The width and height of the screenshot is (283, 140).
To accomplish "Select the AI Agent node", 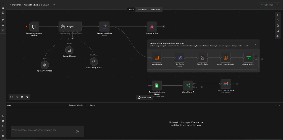I will coord(70,27).
